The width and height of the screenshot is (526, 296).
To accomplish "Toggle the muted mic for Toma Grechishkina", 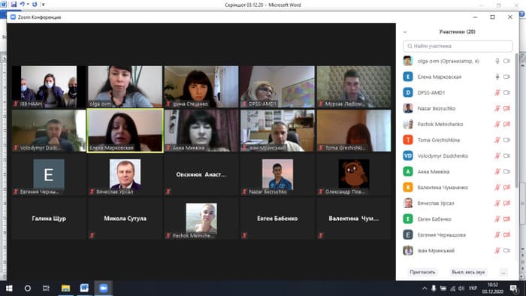I will tap(497, 140).
